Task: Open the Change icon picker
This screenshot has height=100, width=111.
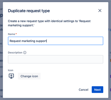Action: (x=29, y=76)
